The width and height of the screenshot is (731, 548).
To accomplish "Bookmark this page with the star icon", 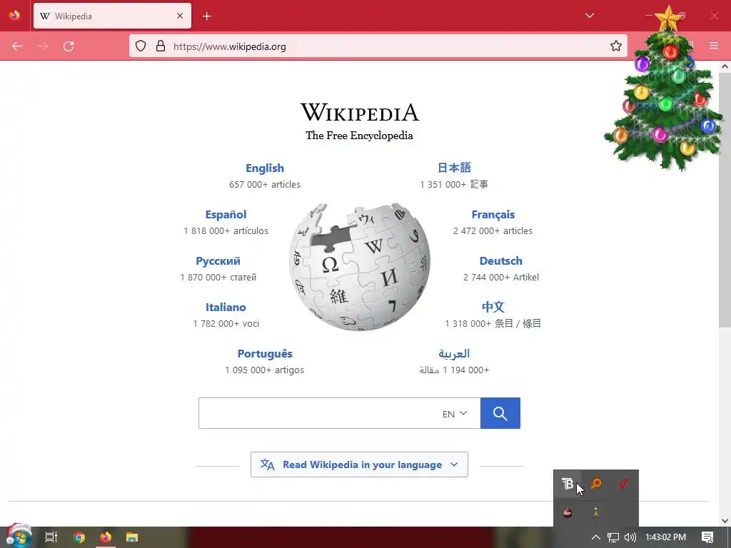I will click(616, 46).
